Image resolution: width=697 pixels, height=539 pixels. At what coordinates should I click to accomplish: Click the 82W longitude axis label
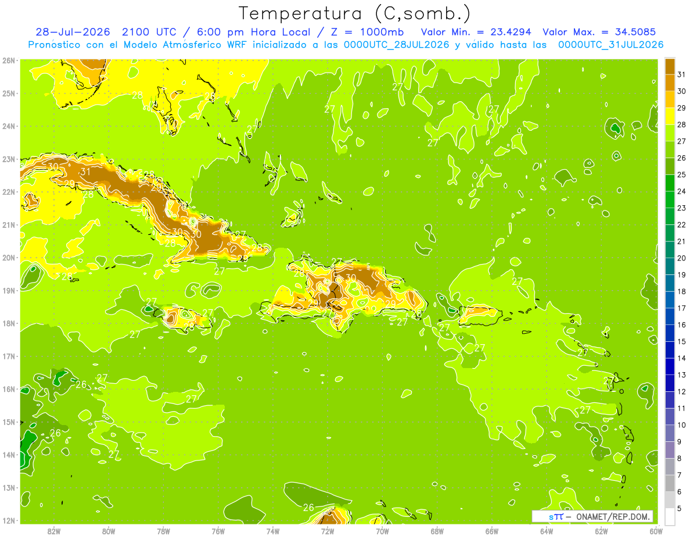pyautogui.click(x=54, y=531)
